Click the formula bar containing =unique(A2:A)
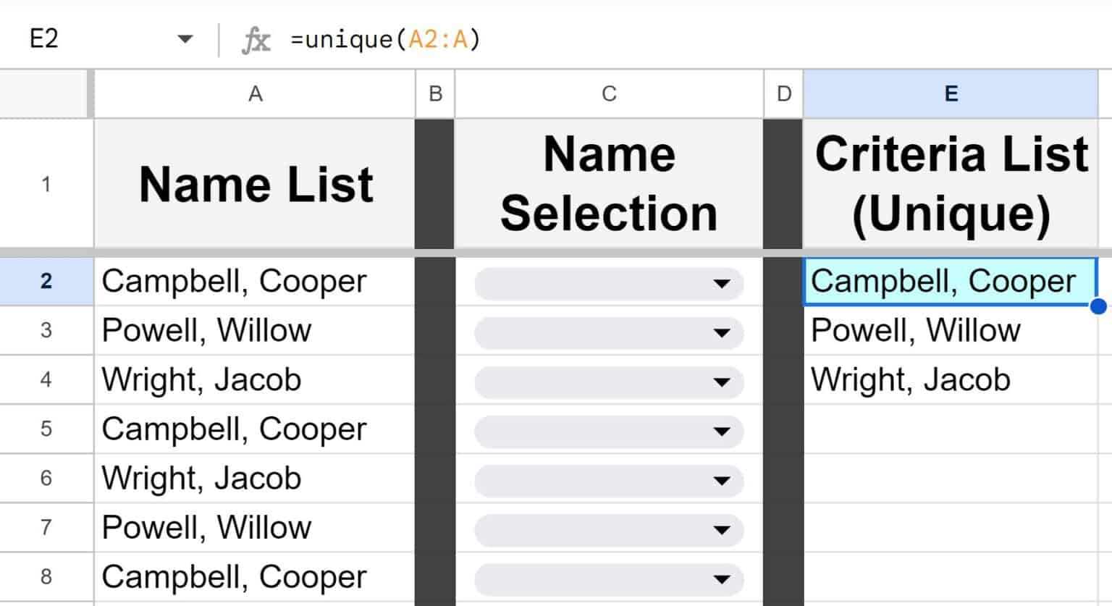Image resolution: width=1112 pixels, height=606 pixels. tap(652, 39)
